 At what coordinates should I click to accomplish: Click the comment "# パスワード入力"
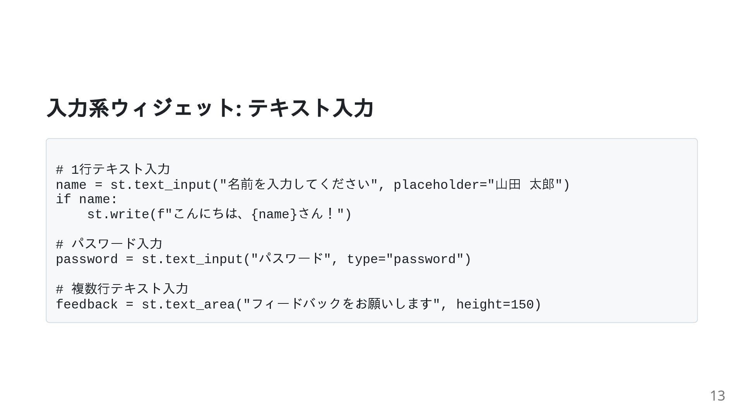click(109, 244)
